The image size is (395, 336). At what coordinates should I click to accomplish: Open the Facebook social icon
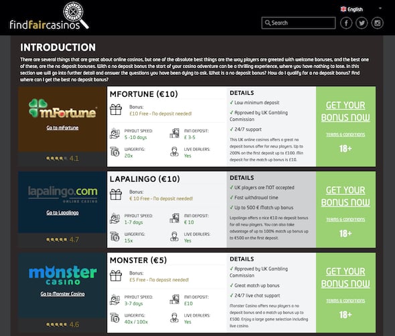[x=346, y=23]
